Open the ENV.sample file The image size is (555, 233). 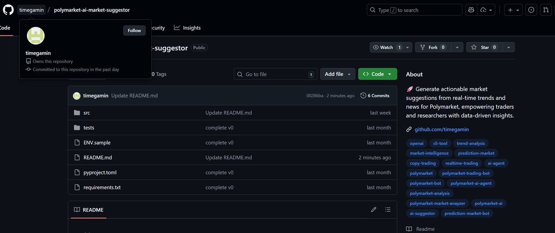click(x=97, y=142)
